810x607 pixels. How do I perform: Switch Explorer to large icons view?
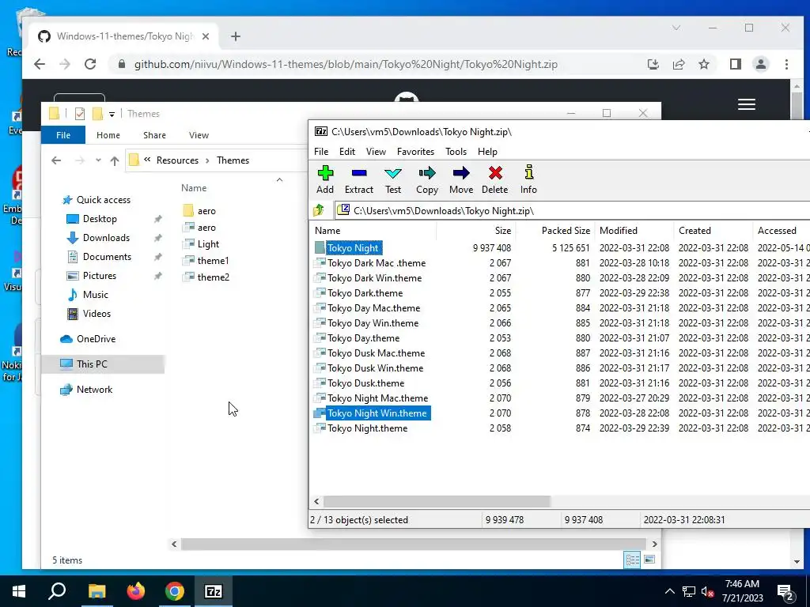pyautogui.click(x=650, y=560)
